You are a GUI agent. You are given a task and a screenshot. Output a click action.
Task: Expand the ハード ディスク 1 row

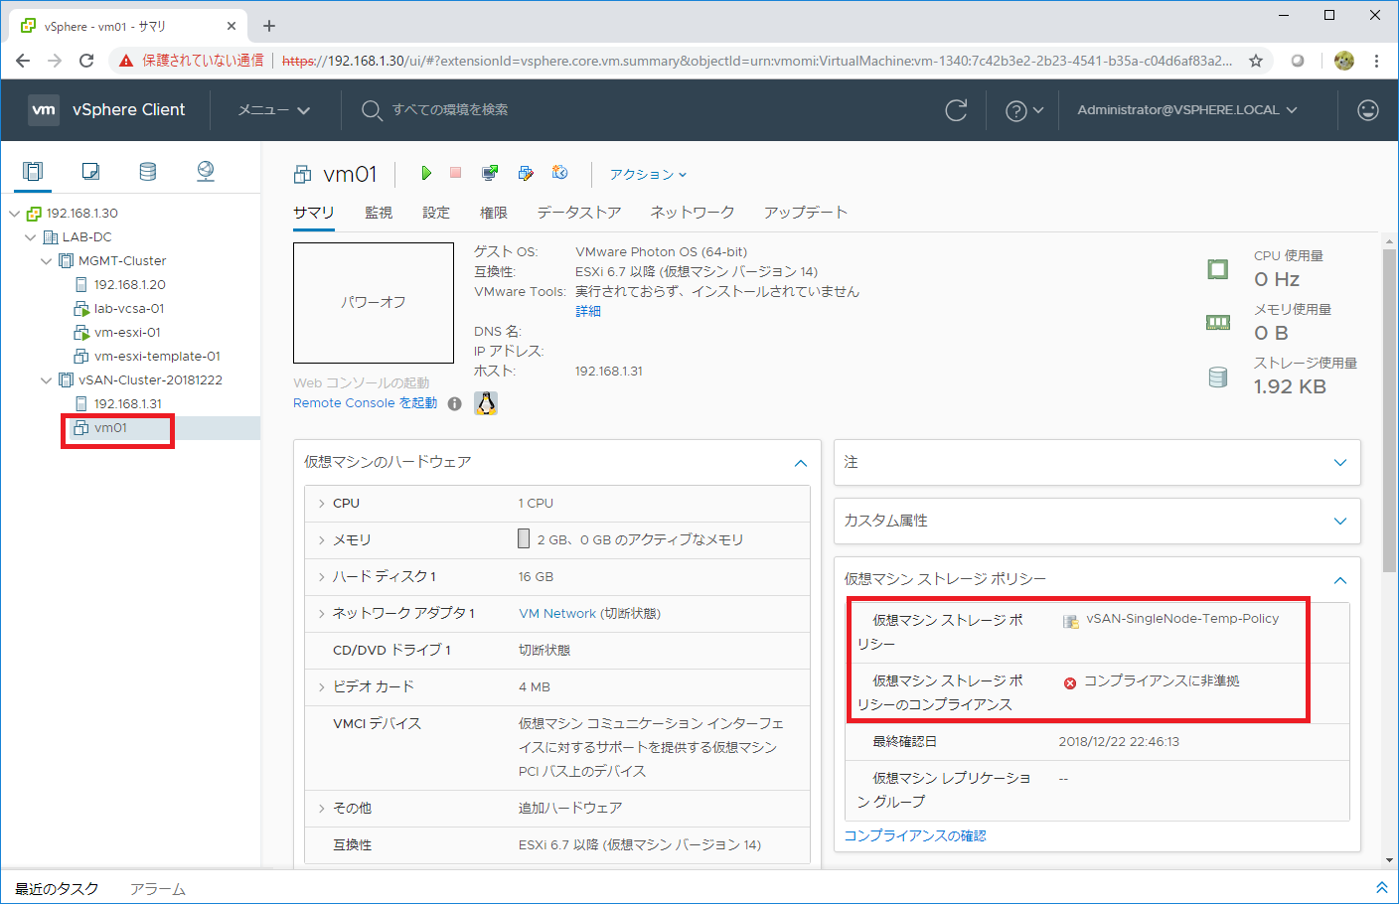322,577
